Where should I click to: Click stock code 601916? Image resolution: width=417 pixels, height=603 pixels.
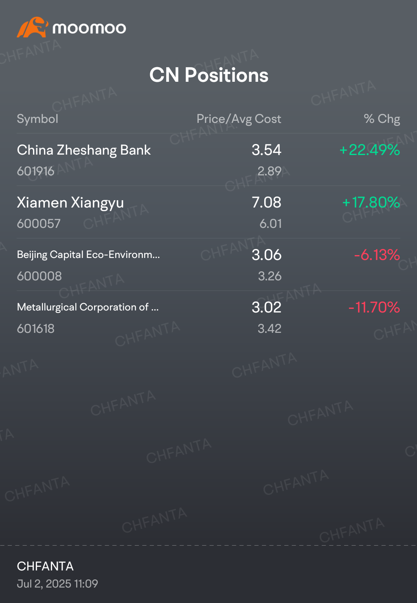click(35, 171)
